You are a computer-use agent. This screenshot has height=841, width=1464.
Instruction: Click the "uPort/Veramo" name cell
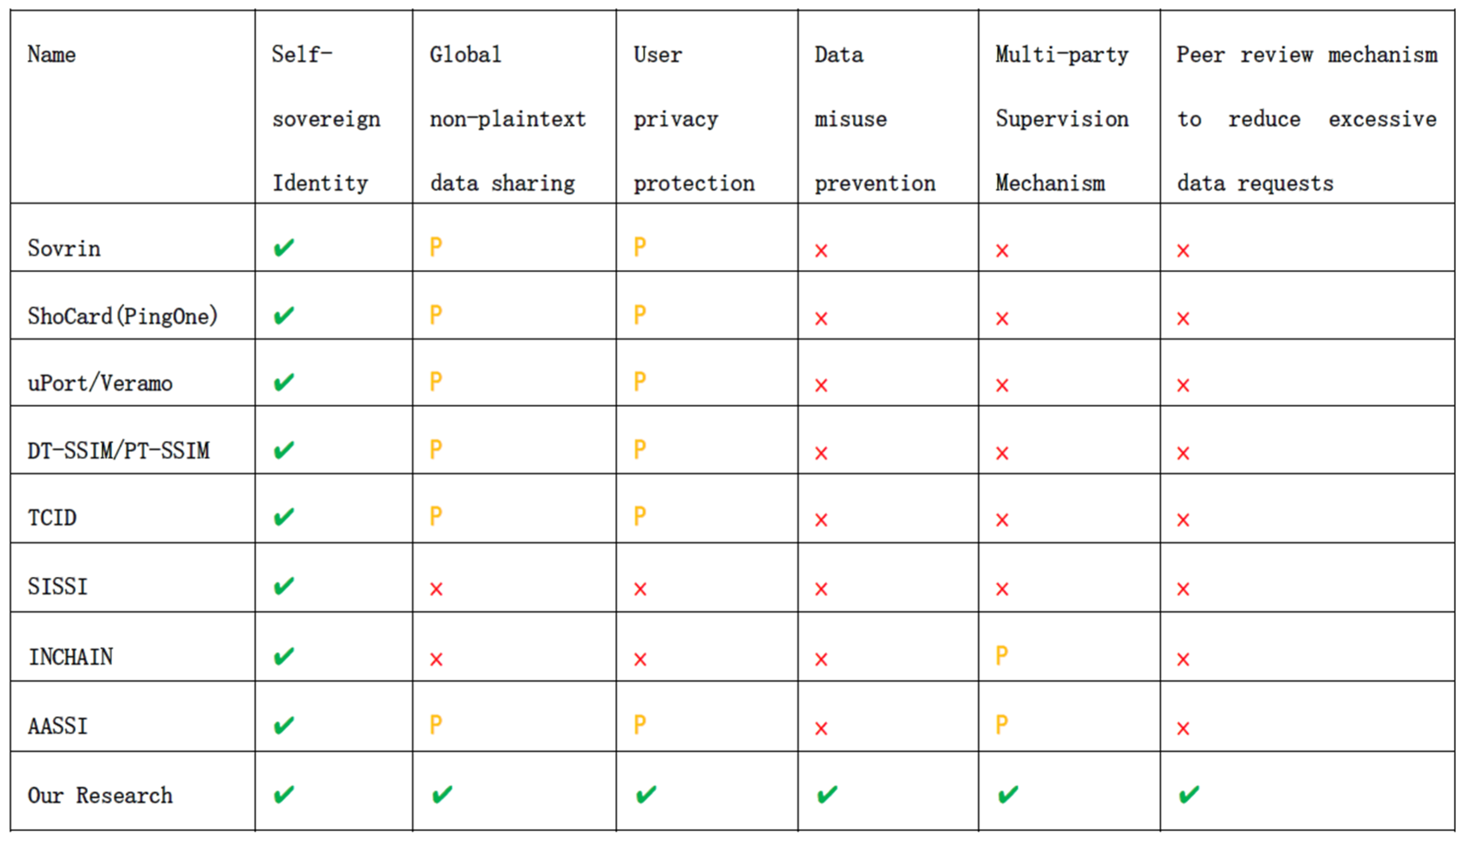pyautogui.click(x=100, y=383)
